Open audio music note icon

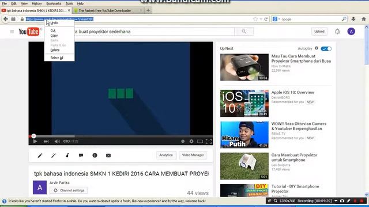click(67, 155)
